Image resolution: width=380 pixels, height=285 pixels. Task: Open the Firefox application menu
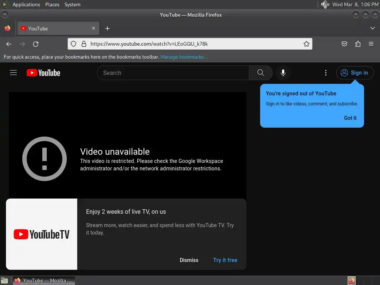pos(371,44)
